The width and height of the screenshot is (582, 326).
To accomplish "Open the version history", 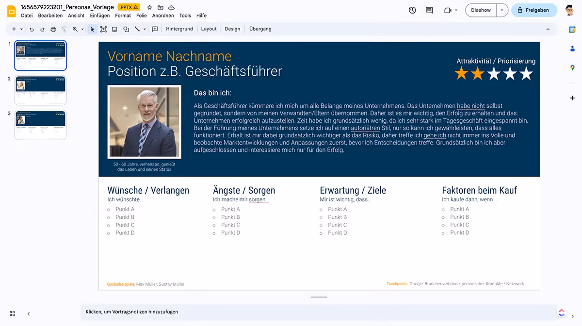I will click(412, 10).
